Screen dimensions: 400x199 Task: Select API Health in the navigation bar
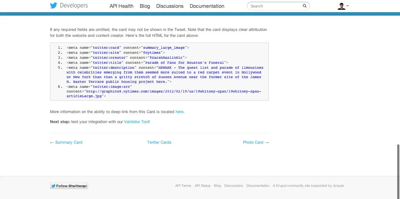(121, 6)
